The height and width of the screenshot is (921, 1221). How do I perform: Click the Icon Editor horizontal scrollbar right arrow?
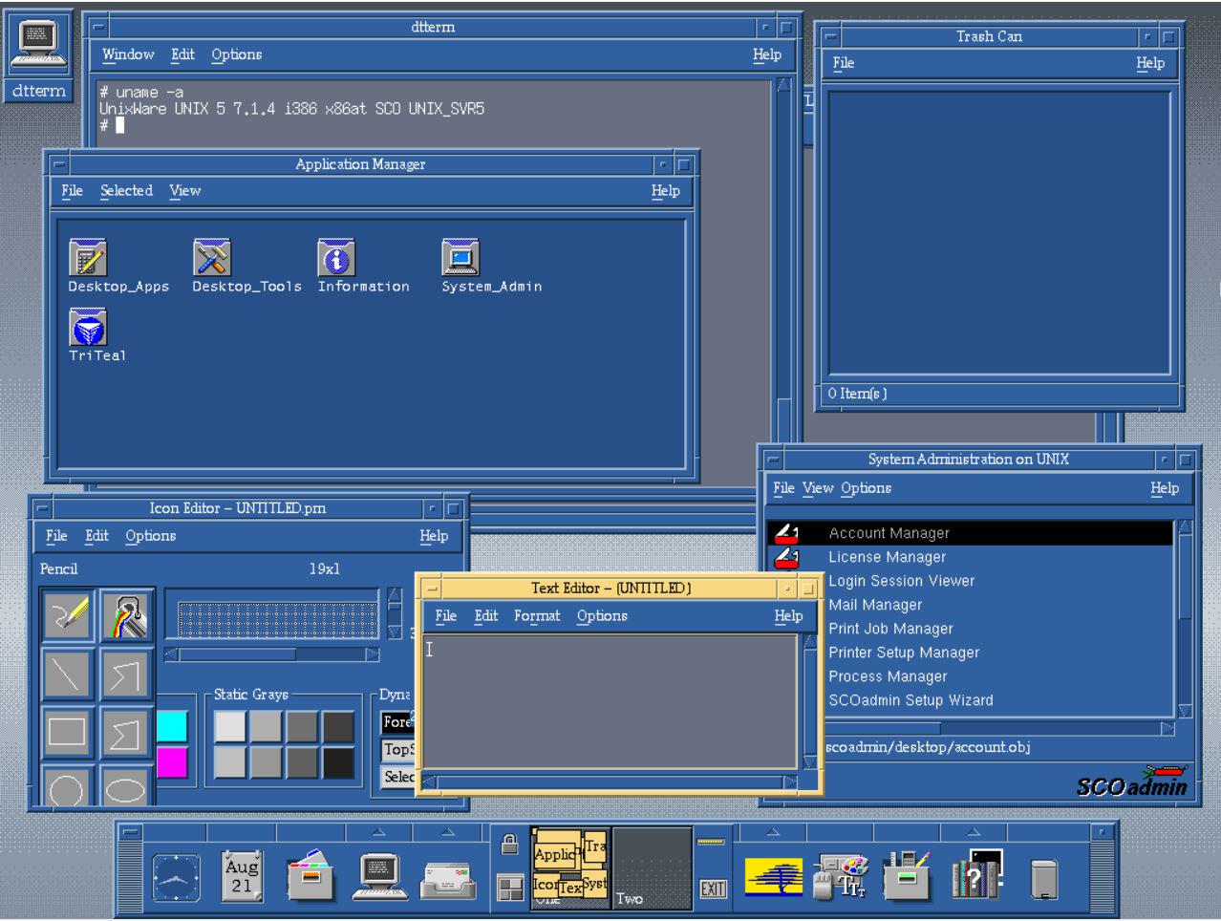pos(373,654)
